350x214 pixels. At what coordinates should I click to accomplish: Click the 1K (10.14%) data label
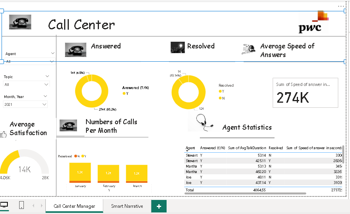pyautogui.click(x=176, y=73)
